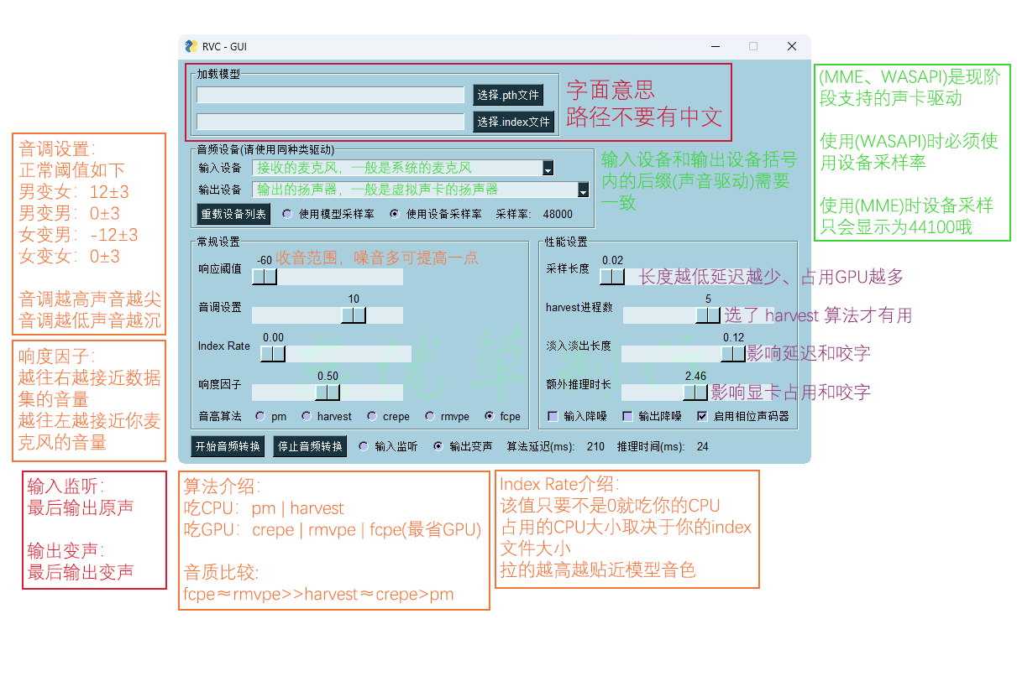Image resolution: width=1017 pixels, height=697 pixels.
Task: Click the .pth model path input field
Action: click(x=330, y=95)
